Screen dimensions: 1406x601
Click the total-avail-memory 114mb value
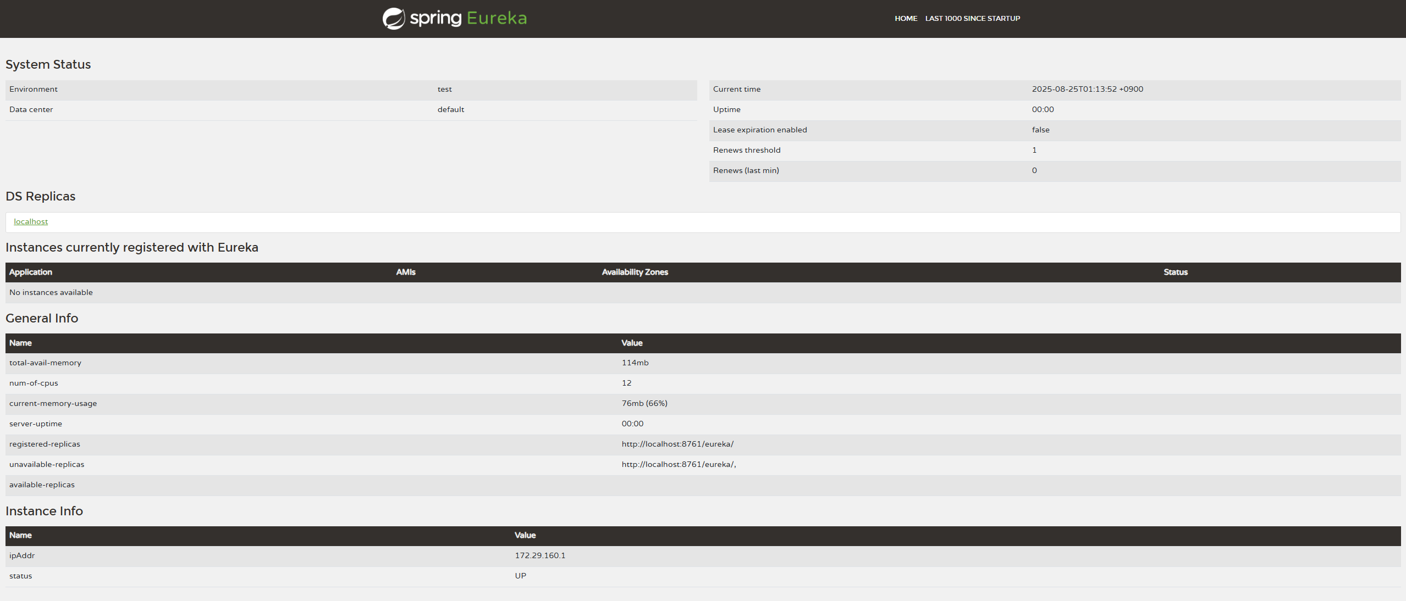[x=635, y=363]
